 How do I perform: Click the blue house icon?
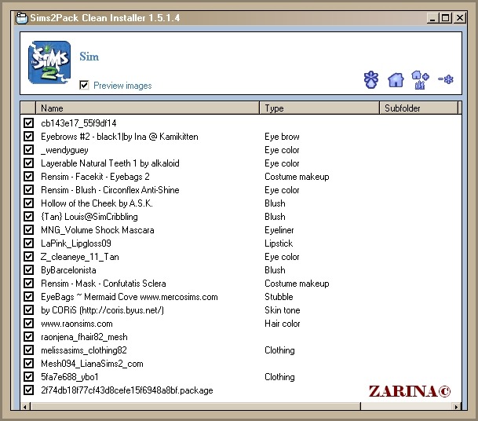pos(396,80)
